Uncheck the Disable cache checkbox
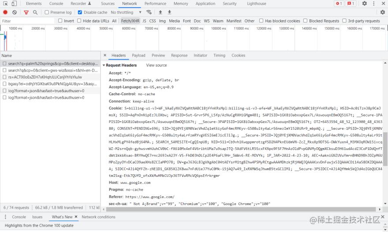The height and width of the screenshot is (232, 388). (80, 12)
